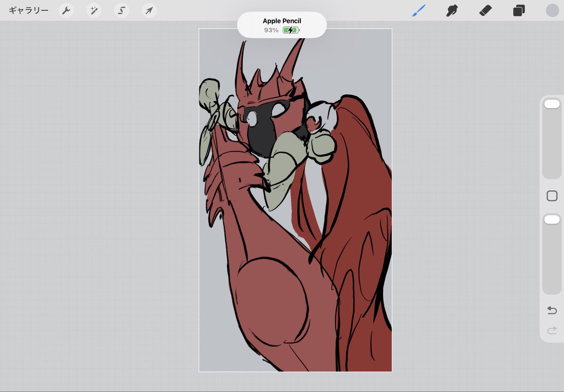Viewport: 564px width, 392px height.
Task: Open the Layers panel
Action: pos(519,10)
